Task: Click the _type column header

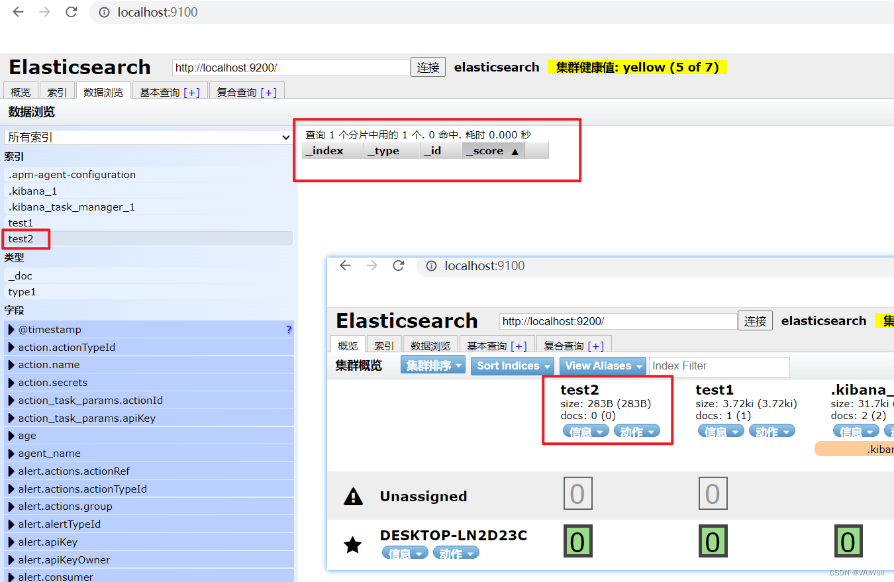Action: 391,151
